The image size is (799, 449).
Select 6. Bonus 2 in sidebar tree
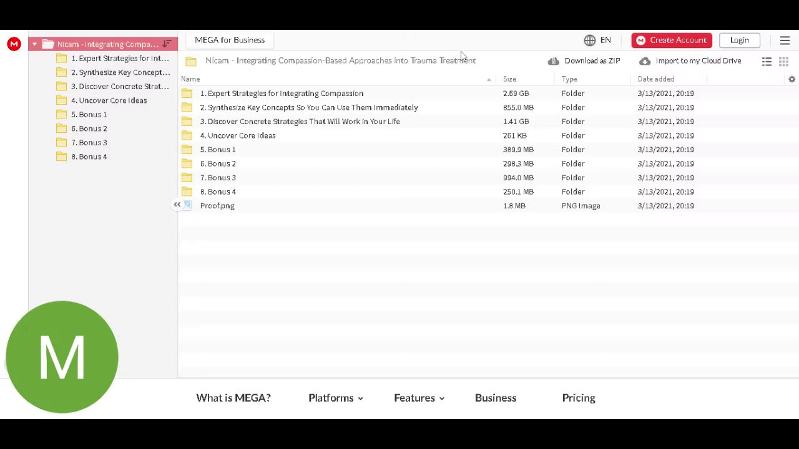(x=89, y=128)
